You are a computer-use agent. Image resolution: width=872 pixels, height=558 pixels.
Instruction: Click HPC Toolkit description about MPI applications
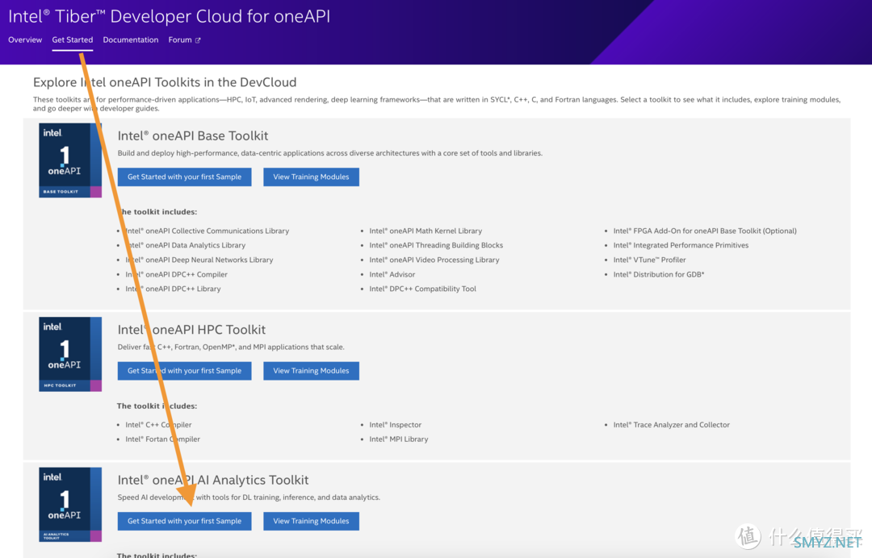point(231,347)
